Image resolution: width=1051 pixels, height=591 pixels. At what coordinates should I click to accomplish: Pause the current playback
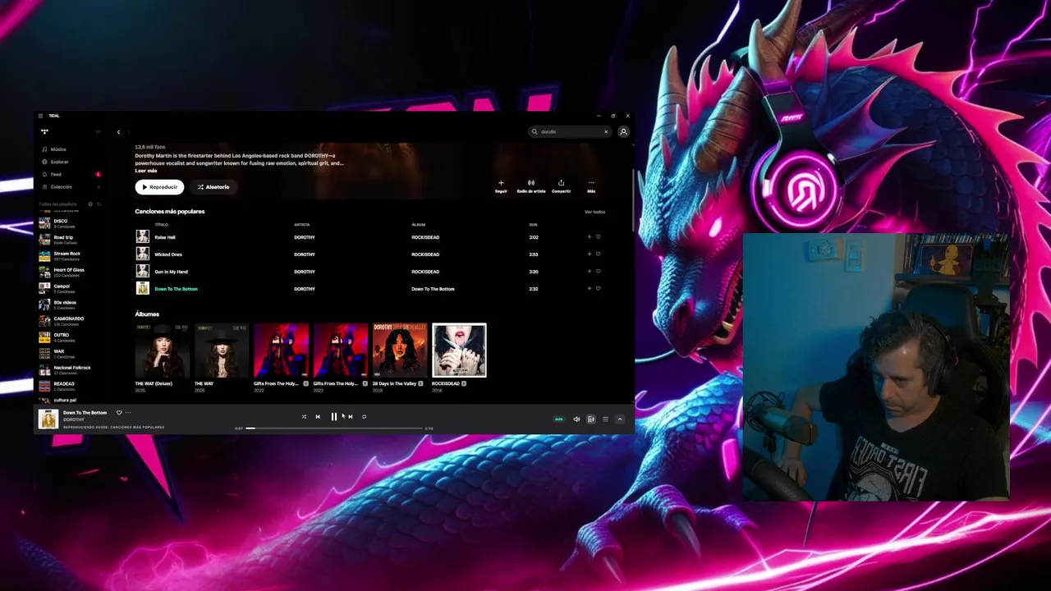pyautogui.click(x=334, y=417)
